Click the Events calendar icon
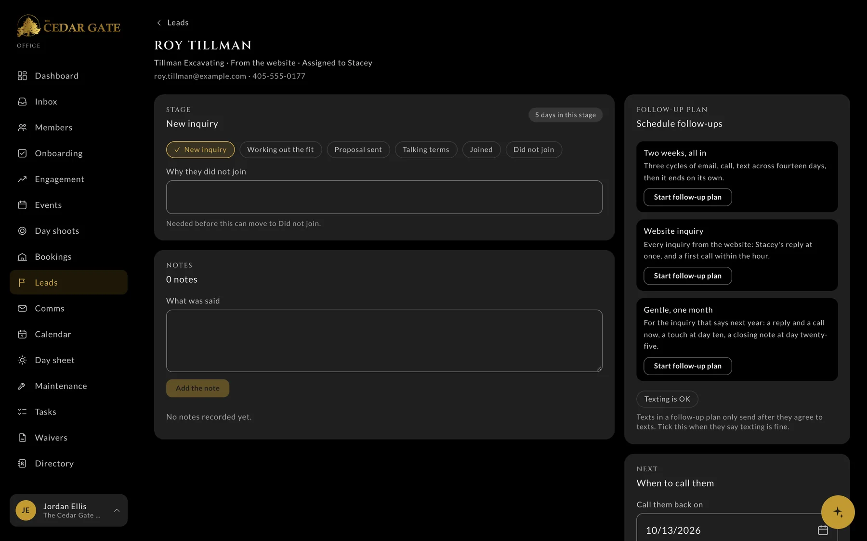 click(22, 205)
